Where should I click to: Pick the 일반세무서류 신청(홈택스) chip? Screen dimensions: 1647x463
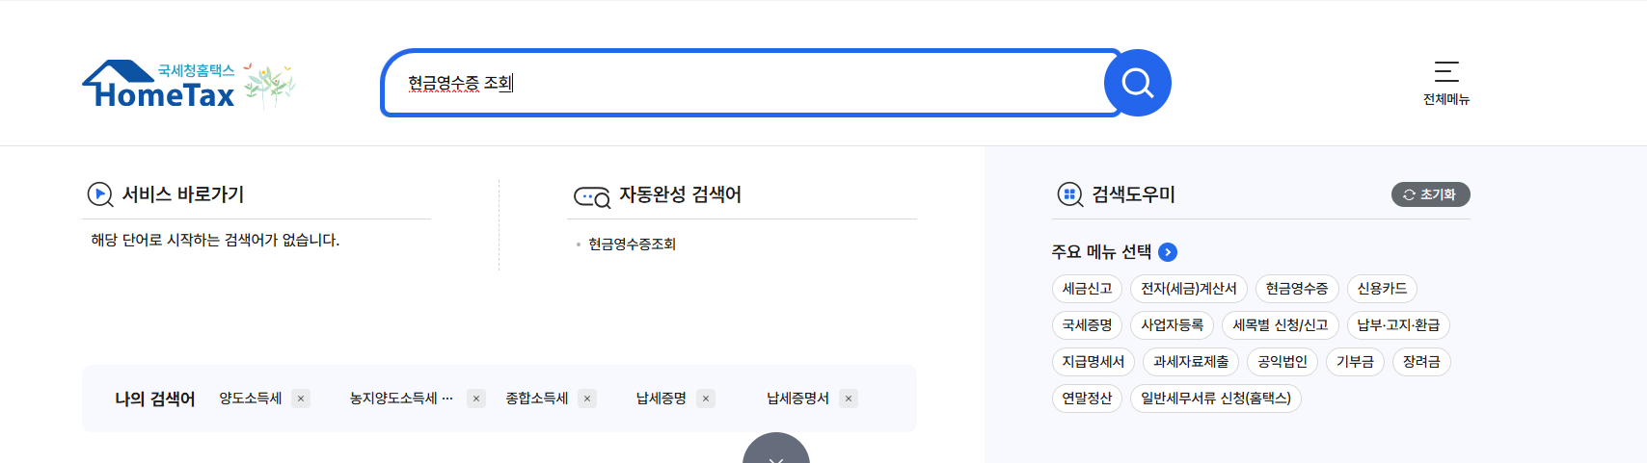(1216, 399)
